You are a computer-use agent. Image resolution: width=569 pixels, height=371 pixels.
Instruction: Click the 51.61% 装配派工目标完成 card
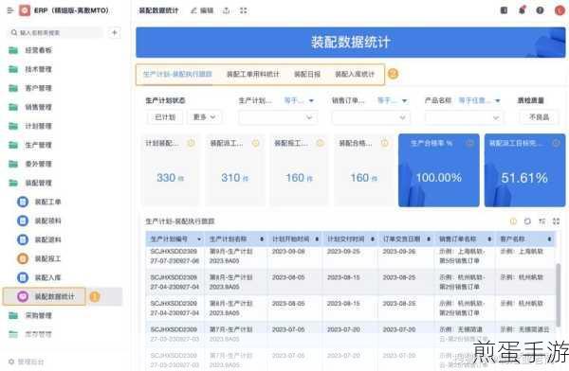tap(524, 170)
